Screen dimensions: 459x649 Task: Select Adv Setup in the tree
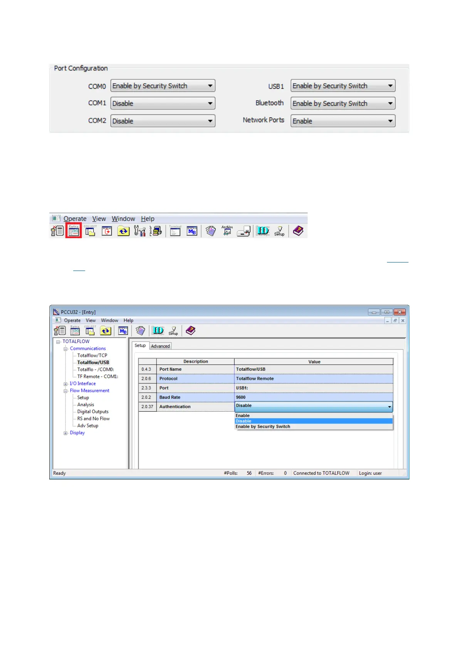coord(88,426)
